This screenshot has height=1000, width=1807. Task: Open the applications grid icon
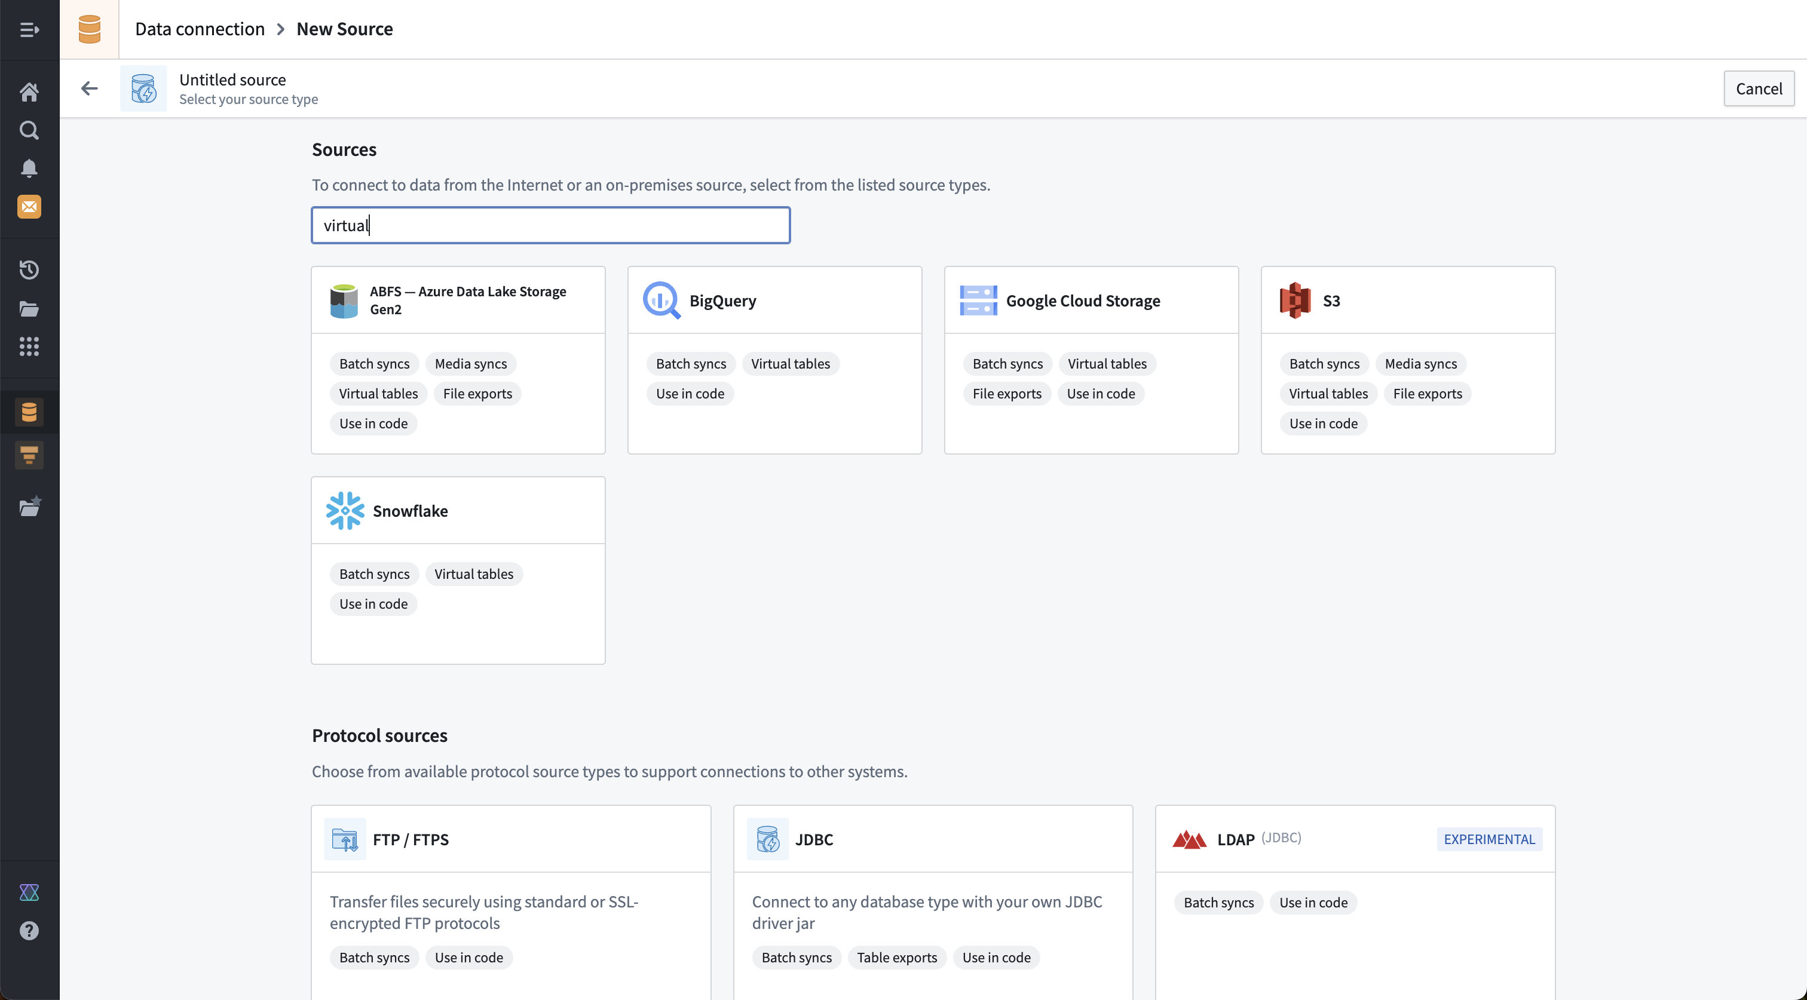pos(29,346)
